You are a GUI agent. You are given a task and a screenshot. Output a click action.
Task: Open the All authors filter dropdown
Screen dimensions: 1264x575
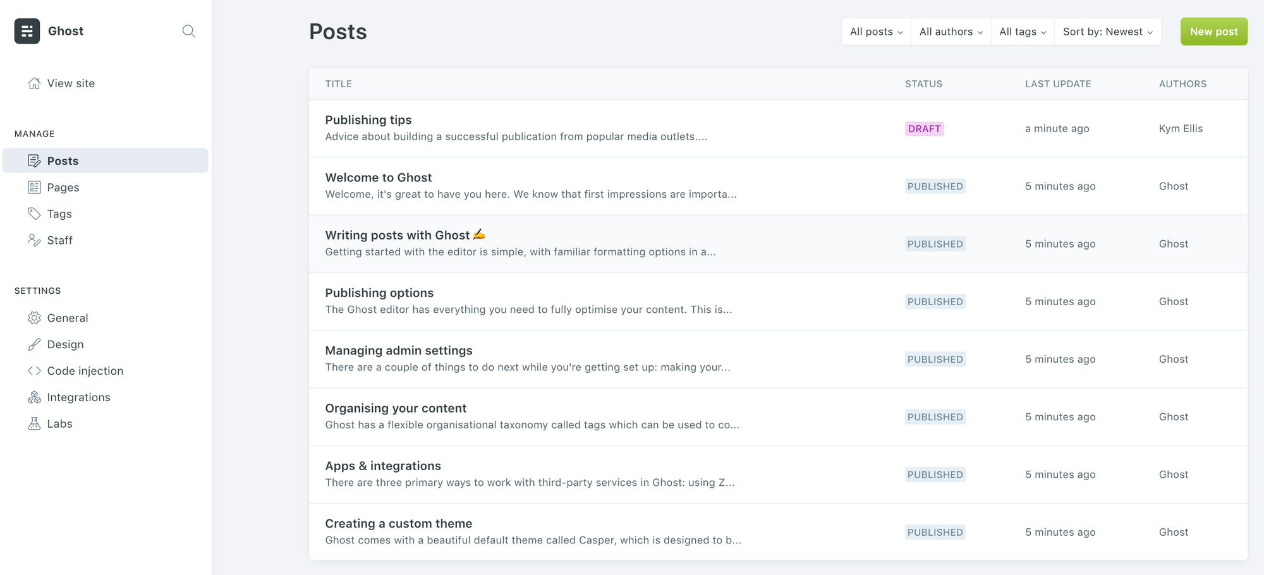pos(951,32)
